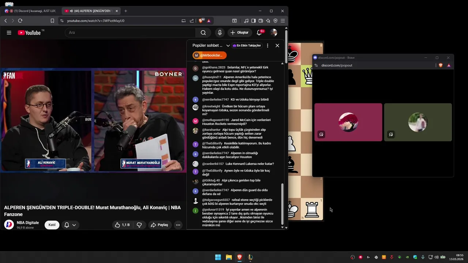Select the ALPEREN ŞENGÜN'DEN YouTube tab
The width and height of the screenshot is (468, 263).
(91, 11)
